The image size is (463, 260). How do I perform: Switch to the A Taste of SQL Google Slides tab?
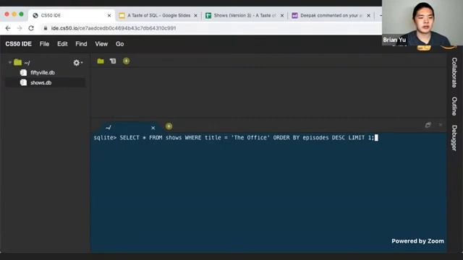point(158,15)
